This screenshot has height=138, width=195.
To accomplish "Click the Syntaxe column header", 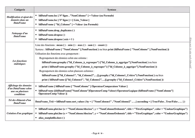I will click(x=111, y=9).
